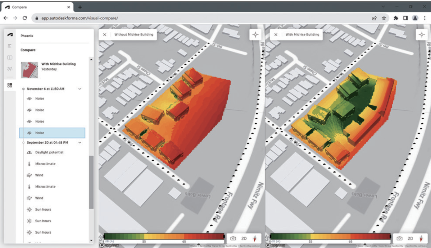Open the hamburger menu icon in sidebar

pyautogui.click(x=10, y=46)
